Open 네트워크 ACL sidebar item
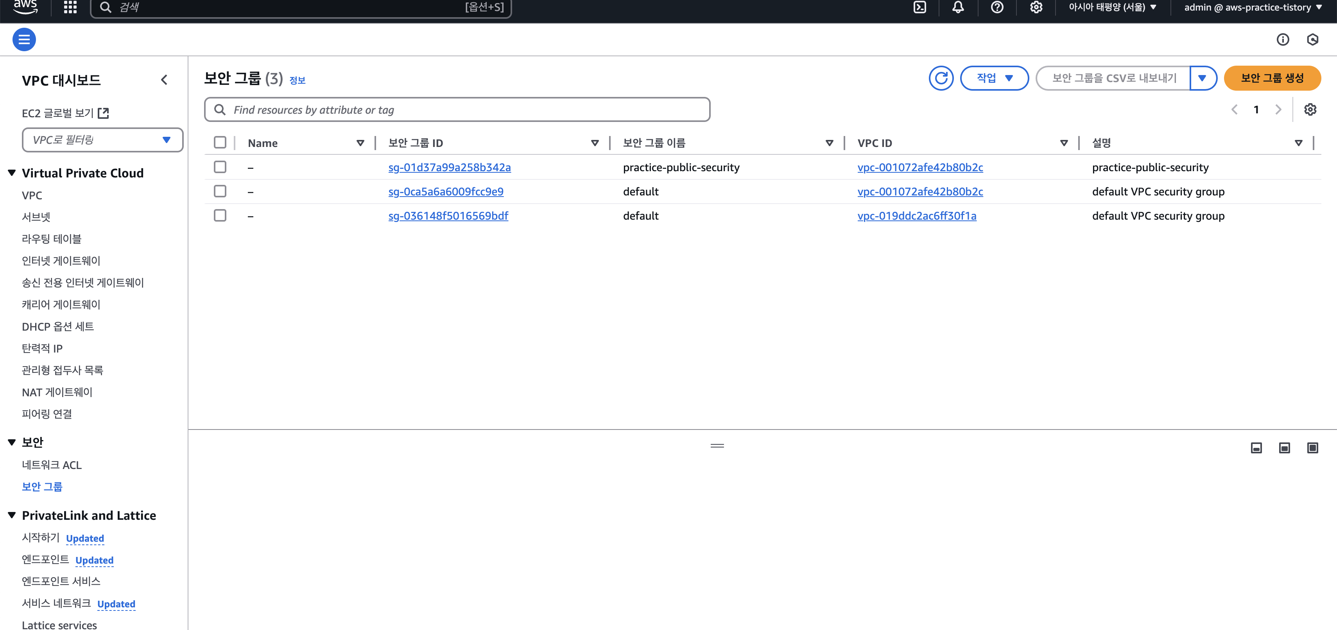Image resolution: width=1337 pixels, height=630 pixels. click(x=51, y=465)
